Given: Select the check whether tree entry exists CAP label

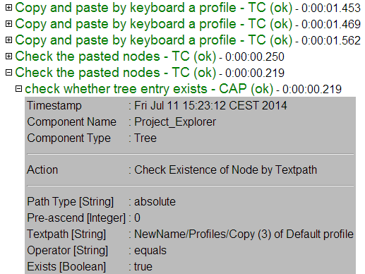Looking at the screenshot, I should [149, 89].
